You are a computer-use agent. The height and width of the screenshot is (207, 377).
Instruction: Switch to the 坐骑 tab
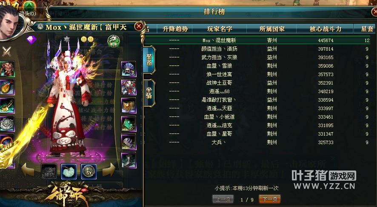click(x=149, y=93)
